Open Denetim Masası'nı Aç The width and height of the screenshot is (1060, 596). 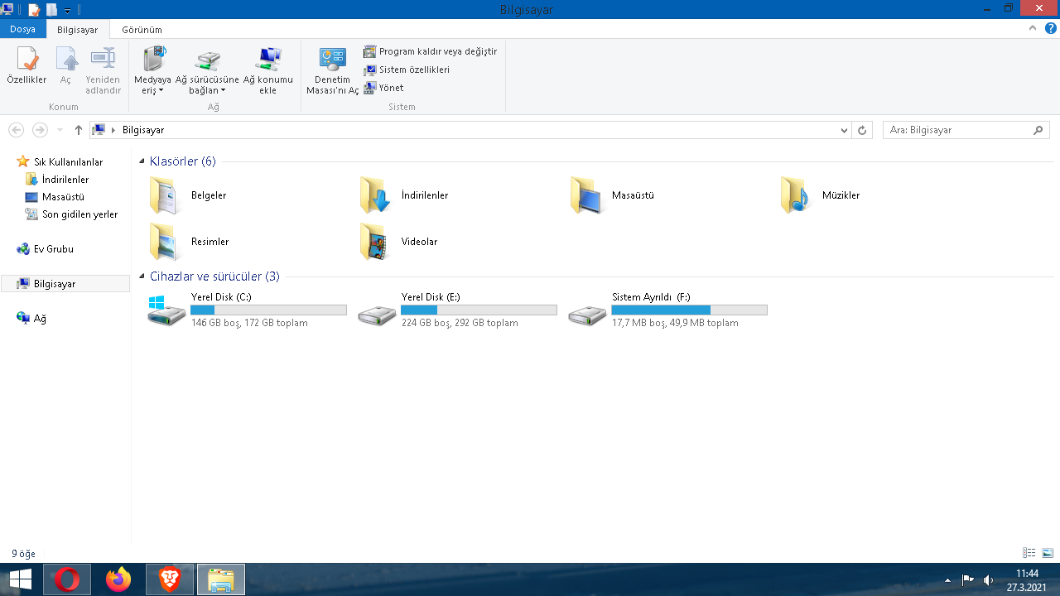[333, 70]
